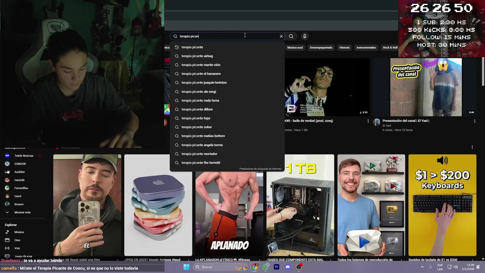Choose suggestion 'terapia picante joaquin levinton'
This screenshot has height=273, width=485.
(x=227, y=83)
